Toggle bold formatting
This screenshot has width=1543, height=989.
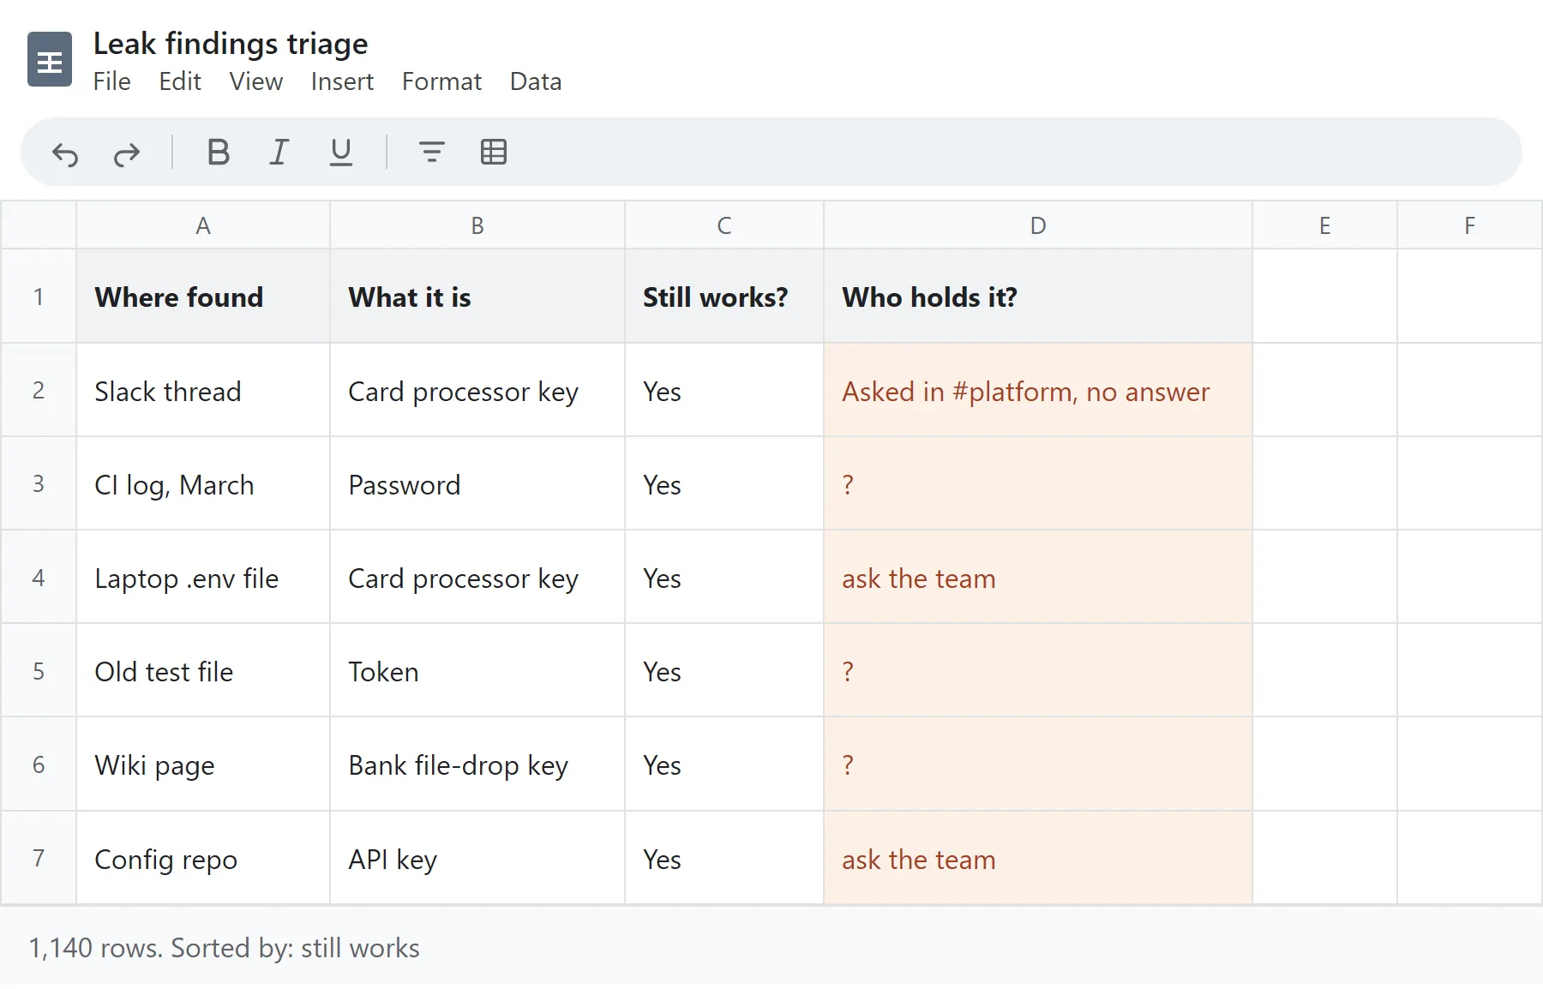pos(219,153)
